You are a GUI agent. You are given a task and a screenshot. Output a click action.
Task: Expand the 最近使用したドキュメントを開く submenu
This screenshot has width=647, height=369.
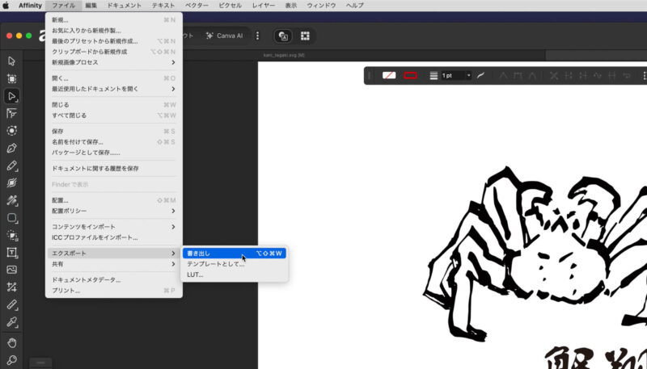(114, 89)
